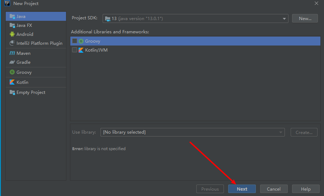Click the 'Project SDK:' label

(x=85, y=18)
